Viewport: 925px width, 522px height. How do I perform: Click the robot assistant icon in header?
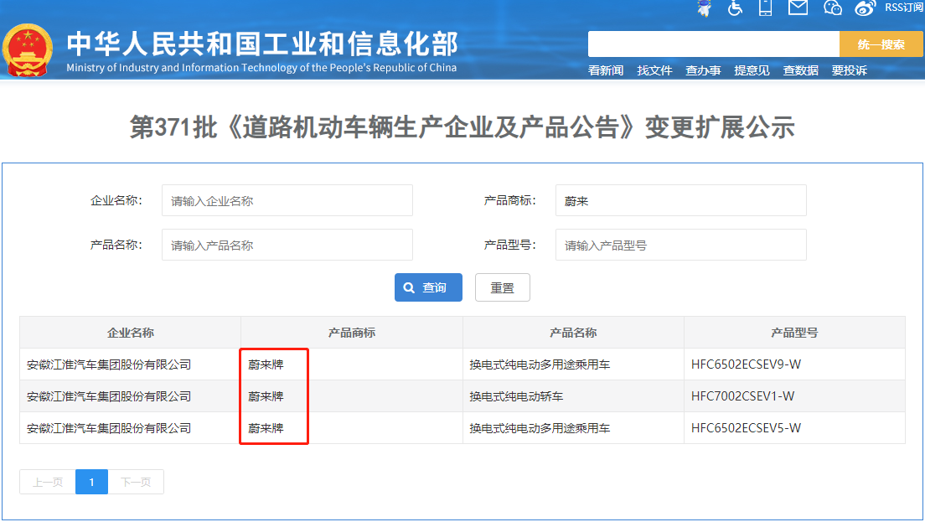(704, 8)
